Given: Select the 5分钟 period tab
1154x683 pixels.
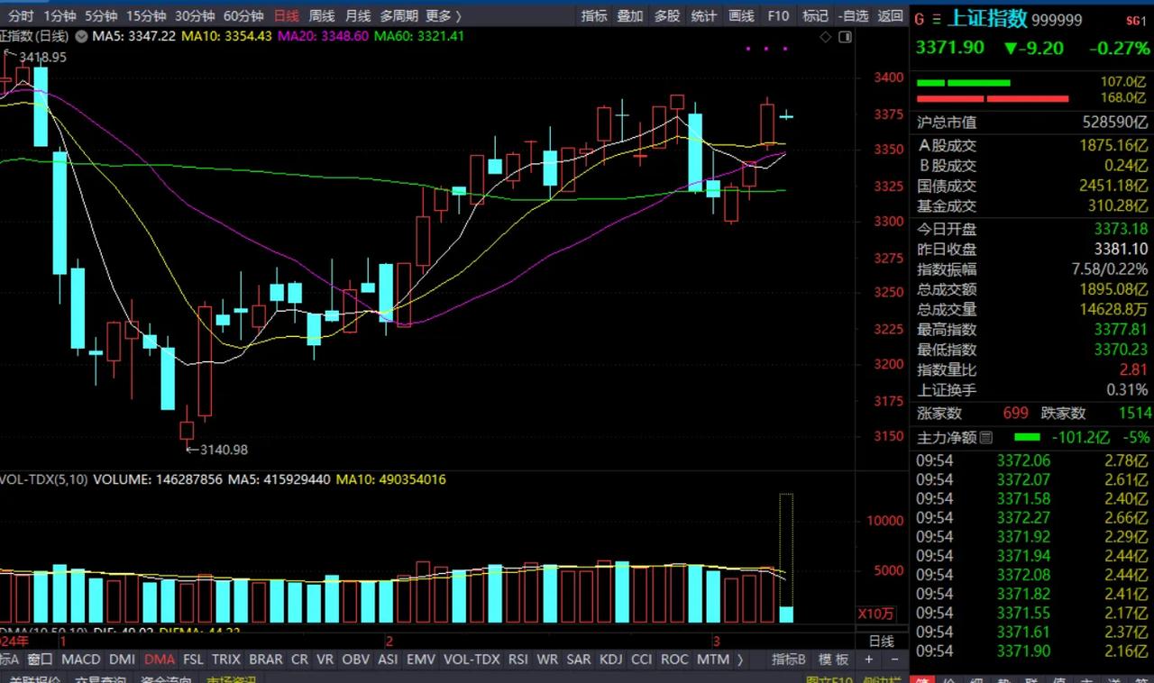Looking at the screenshot, I should pos(101,16).
